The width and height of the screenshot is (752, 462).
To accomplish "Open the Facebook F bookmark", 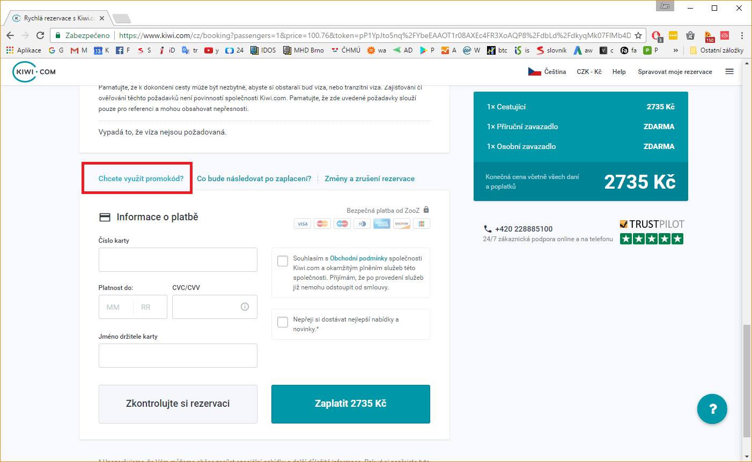I will pyautogui.click(x=123, y=50).
